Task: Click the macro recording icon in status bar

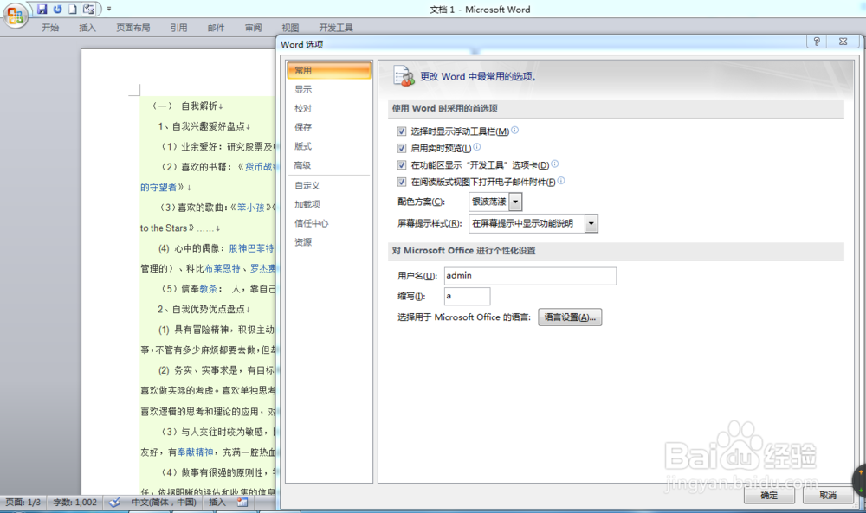Action: 242,502
